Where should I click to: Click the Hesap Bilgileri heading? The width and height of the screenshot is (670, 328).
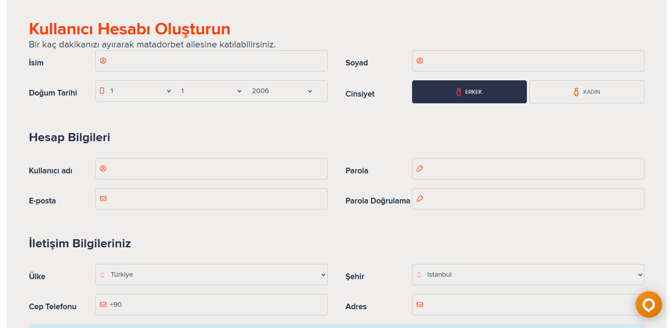click(69, 137)
